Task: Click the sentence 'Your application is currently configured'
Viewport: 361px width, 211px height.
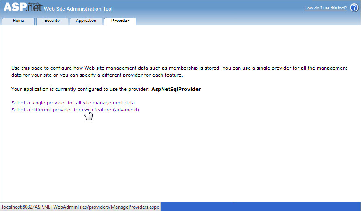Action: click(80, 89)
